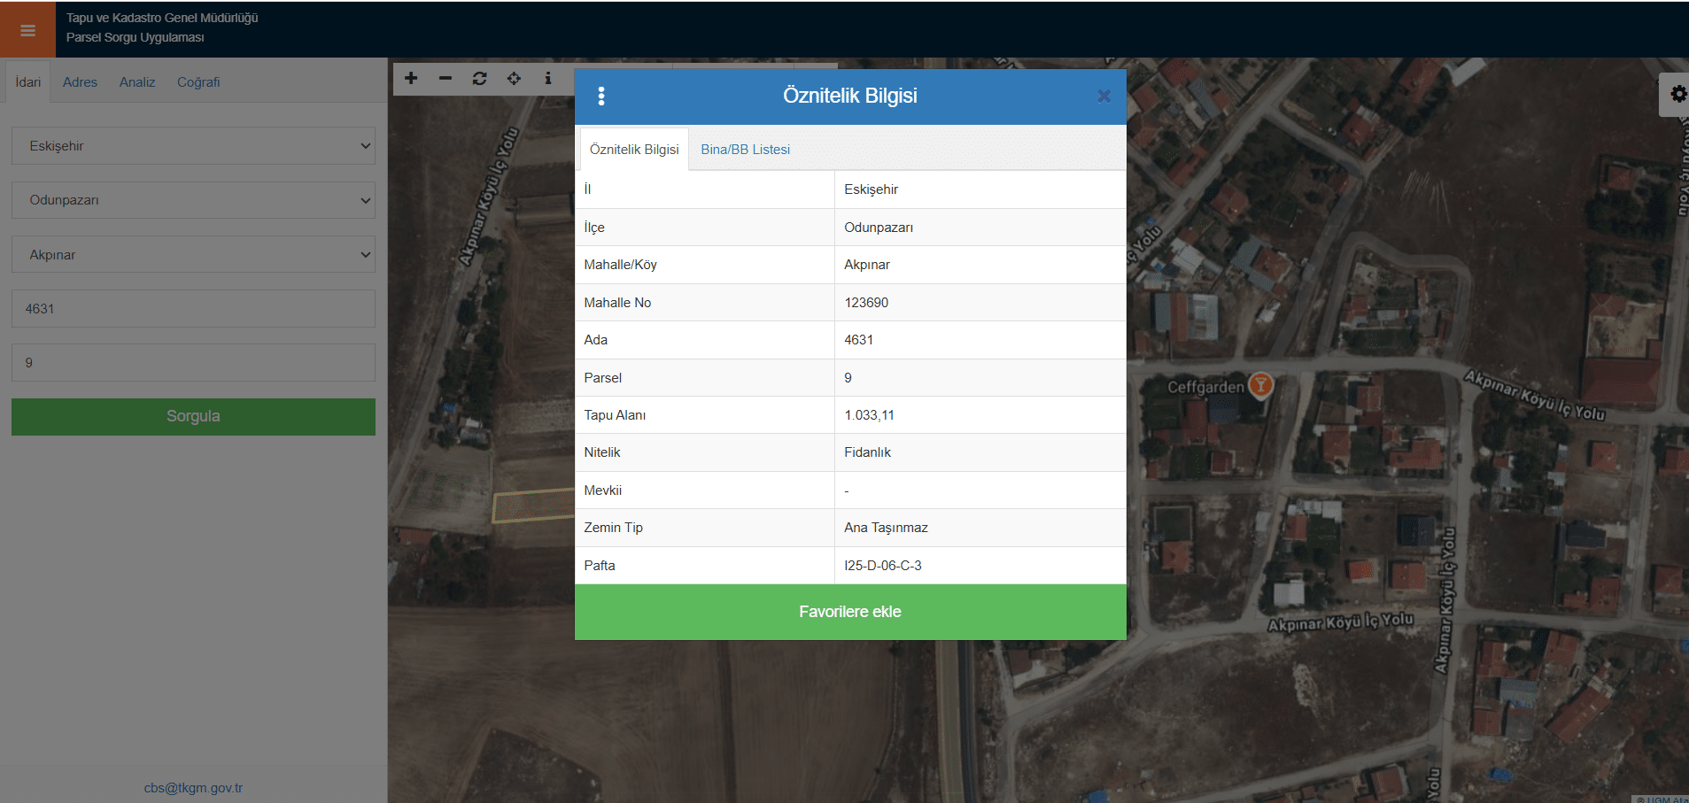Click the Mevkii row label
The image size is (1689, 803).
tap(603, 490)
